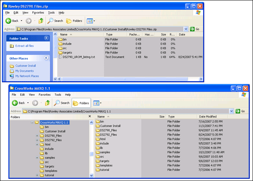Viewport: 253px width, 181px height.
Task: Click scroll down arrow in the folder tree
Action: click(91, 175)
